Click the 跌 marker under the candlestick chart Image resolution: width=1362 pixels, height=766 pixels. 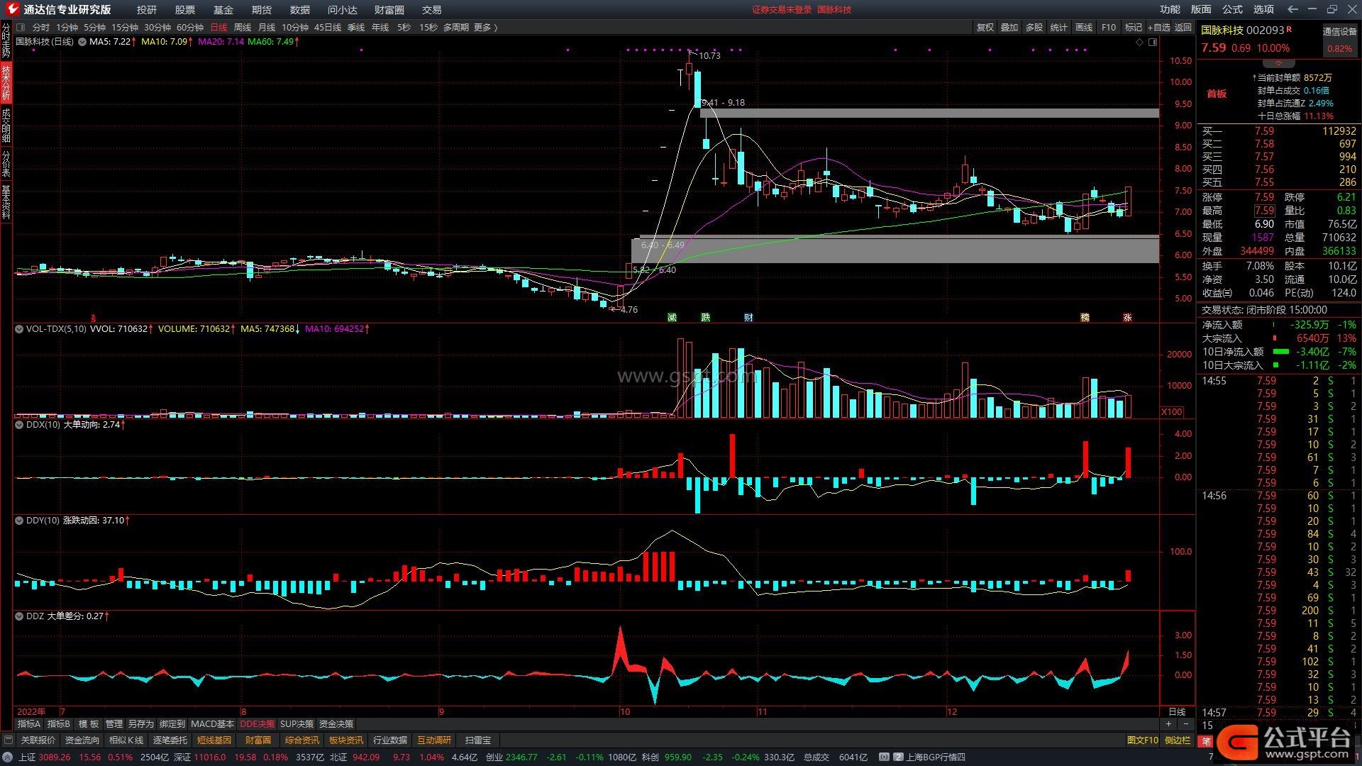(705, 317)
